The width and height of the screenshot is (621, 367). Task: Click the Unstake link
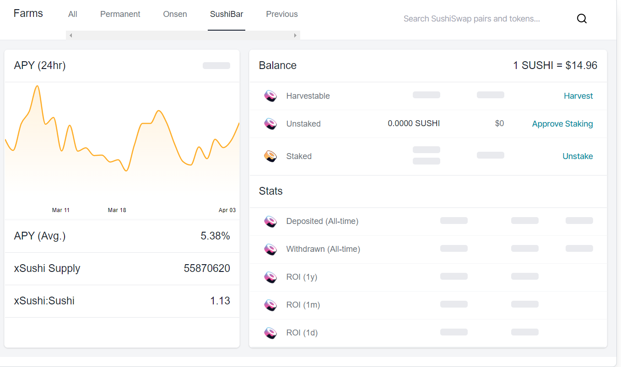click(578, 156)
